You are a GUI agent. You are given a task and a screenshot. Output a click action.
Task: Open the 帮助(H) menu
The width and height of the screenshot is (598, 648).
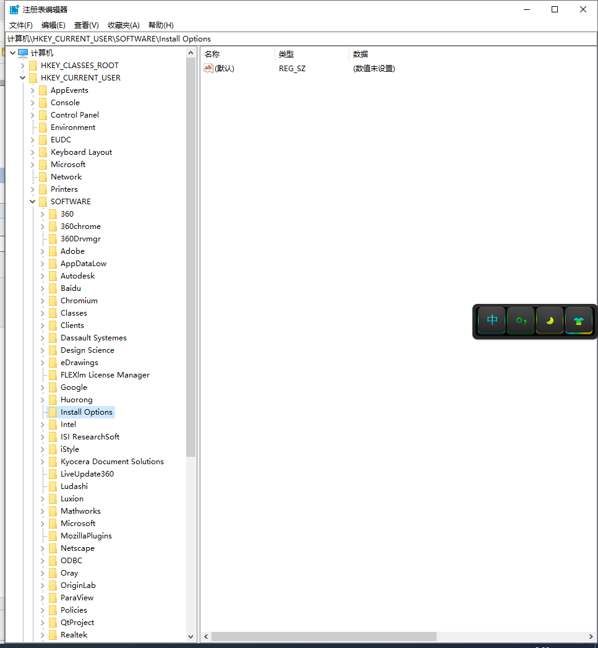click(161, 25)
